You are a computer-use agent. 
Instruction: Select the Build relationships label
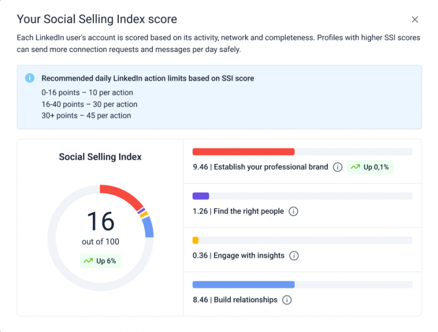(x=246, y=300)
